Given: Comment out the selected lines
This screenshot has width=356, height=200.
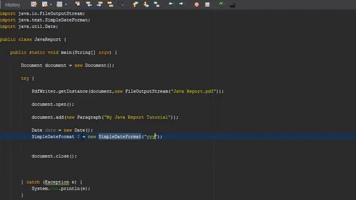Looking at the screenshot, I should 221,4.
